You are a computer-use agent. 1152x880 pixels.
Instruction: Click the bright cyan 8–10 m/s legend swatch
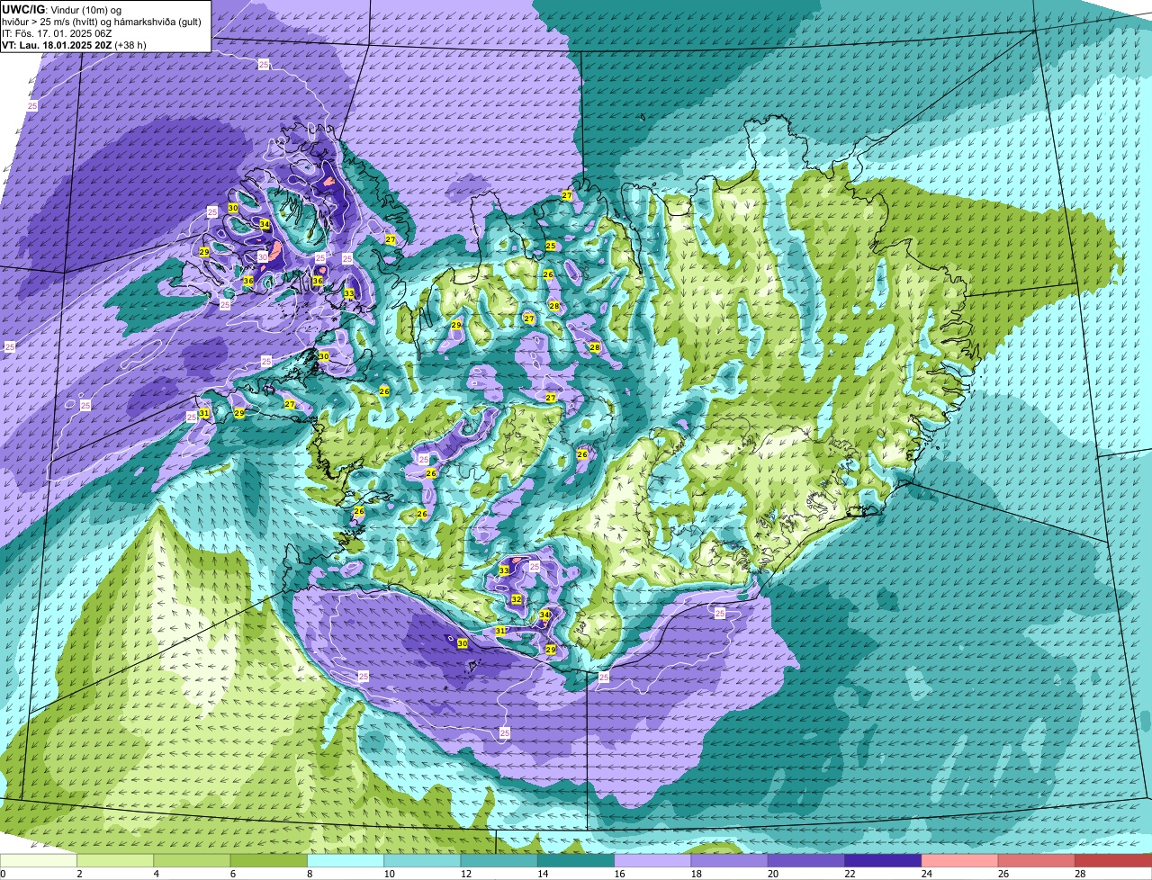tap(346, 860)
